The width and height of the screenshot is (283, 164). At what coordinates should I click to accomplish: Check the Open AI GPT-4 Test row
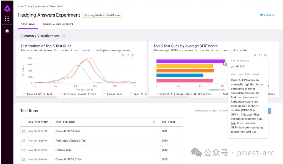coord(23,131)
